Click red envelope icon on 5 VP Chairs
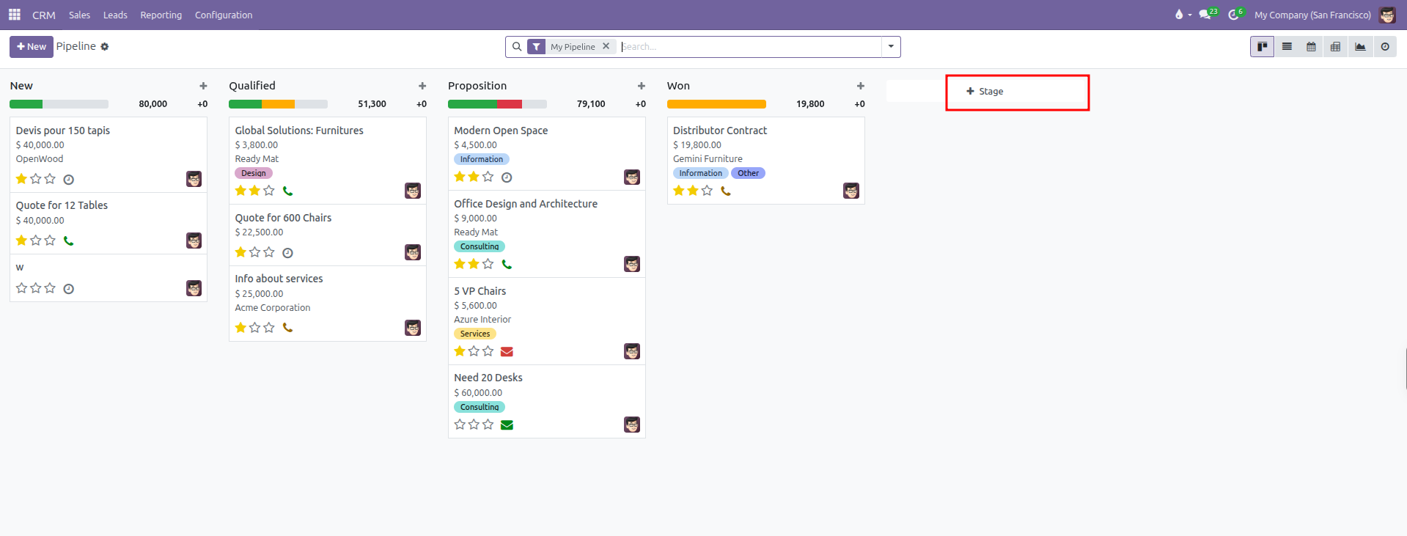 click(x=507, y=352)
